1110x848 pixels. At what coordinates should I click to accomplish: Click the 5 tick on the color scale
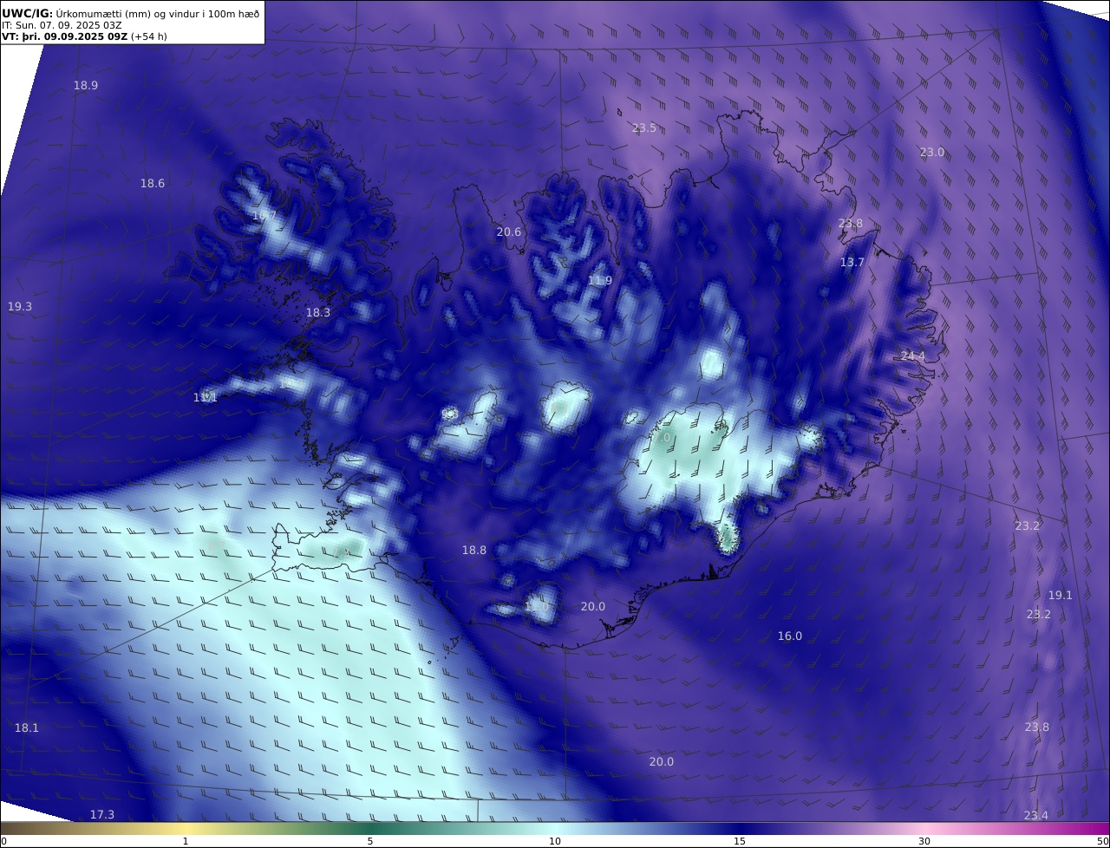pos(370,841)
